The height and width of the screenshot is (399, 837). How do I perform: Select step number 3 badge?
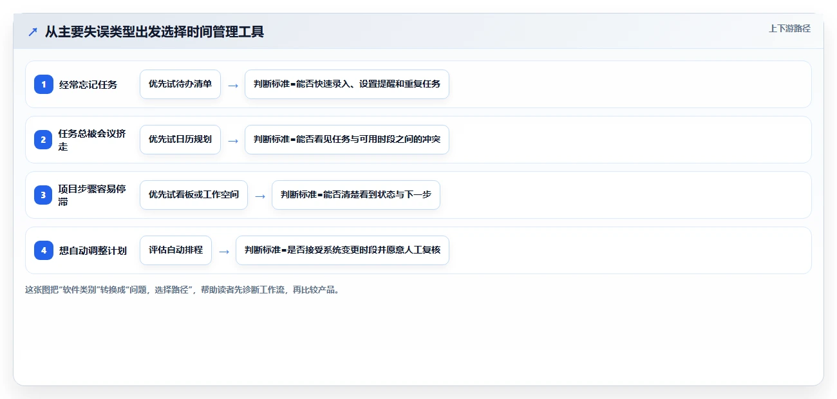click(x=44, y=195)
